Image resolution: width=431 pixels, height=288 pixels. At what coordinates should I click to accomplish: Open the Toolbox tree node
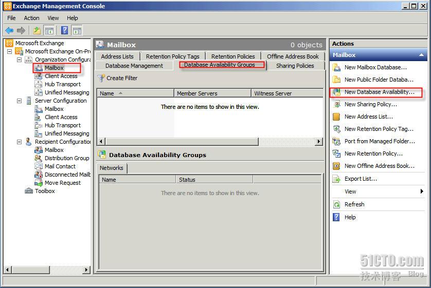click(45, 191)
